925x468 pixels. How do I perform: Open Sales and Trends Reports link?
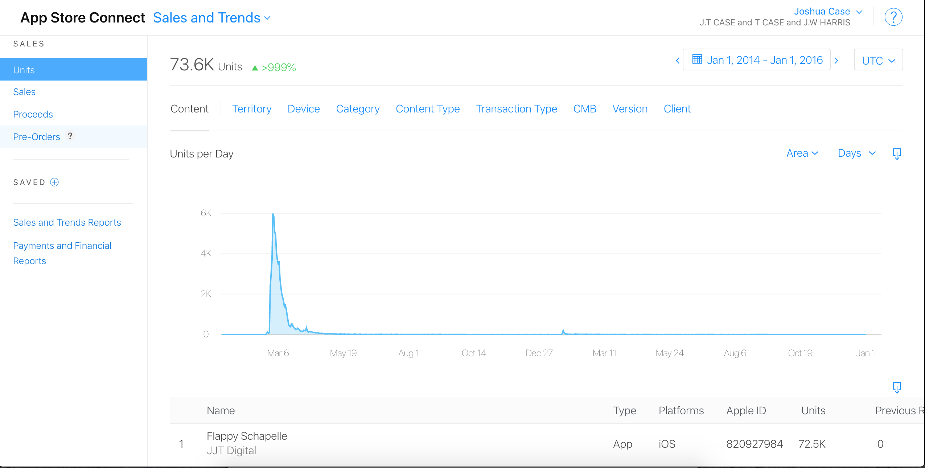67,222
